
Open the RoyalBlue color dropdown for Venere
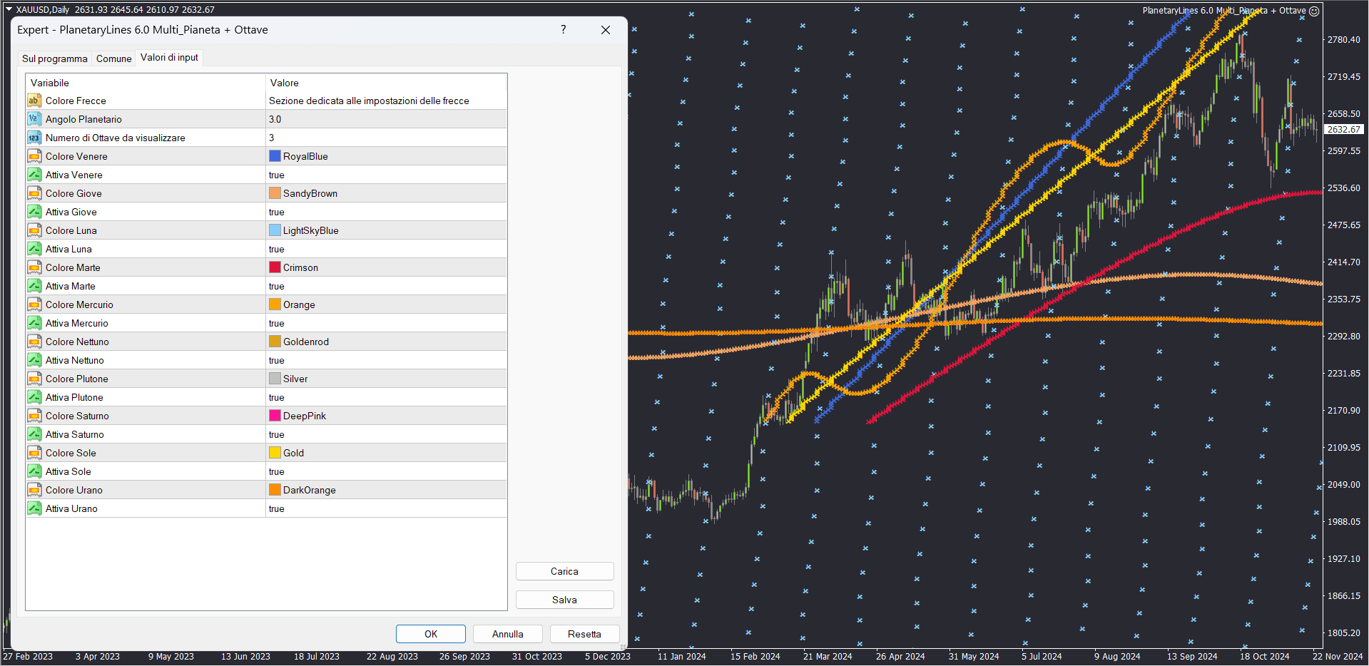386,156
